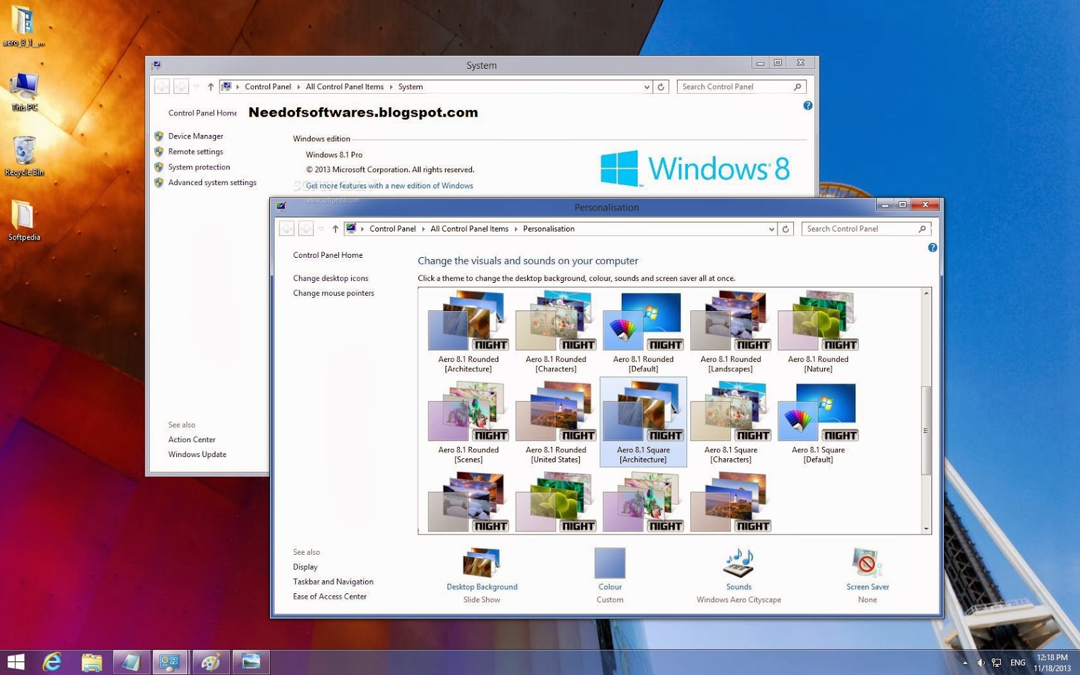This screenshot has height=675, width=1080.
Task: Open the Paint icon on taskbar
Action: pyautogui.click(x=211, y=662)
